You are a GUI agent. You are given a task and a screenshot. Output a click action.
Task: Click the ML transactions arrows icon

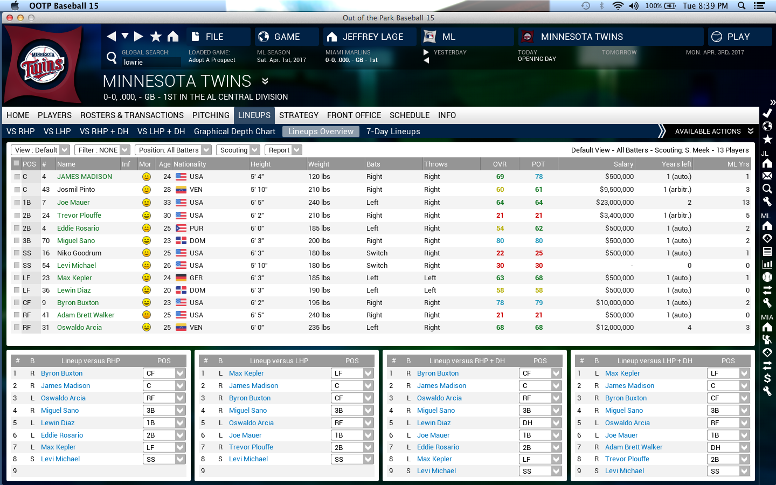point(767,290)
